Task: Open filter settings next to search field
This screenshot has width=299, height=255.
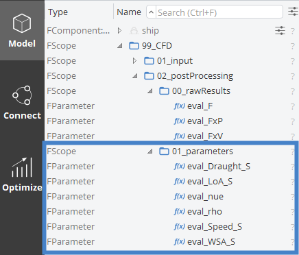Action: 293,12
